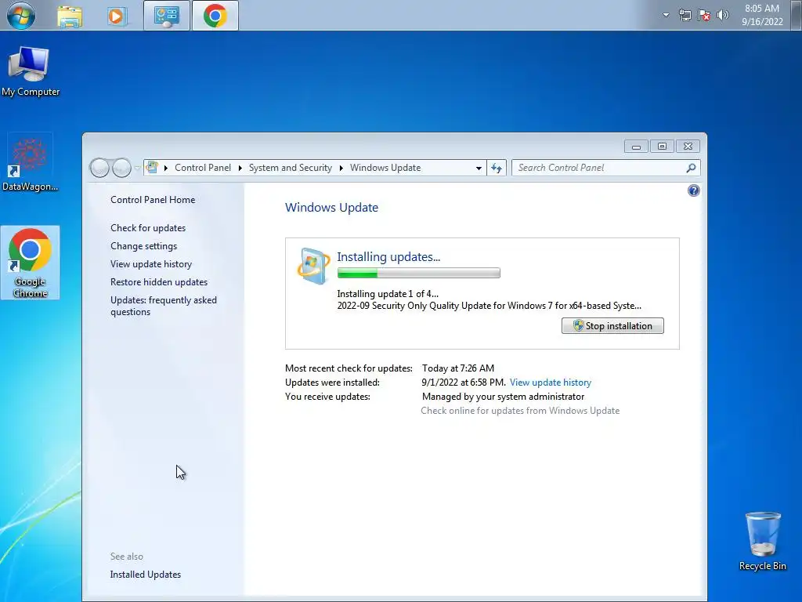
Task: Open Change settings link
Action: [x=144, y=245]
